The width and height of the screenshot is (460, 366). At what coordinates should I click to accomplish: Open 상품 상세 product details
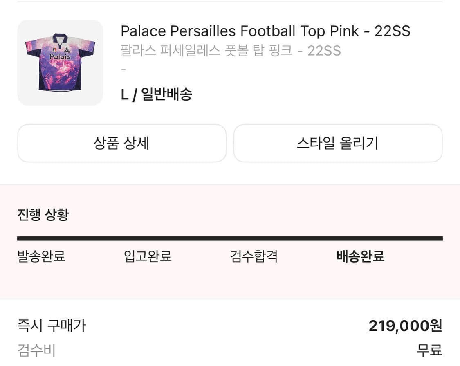point(122,143)
